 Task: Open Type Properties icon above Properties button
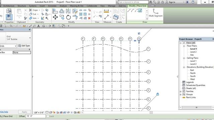(9, 11)
